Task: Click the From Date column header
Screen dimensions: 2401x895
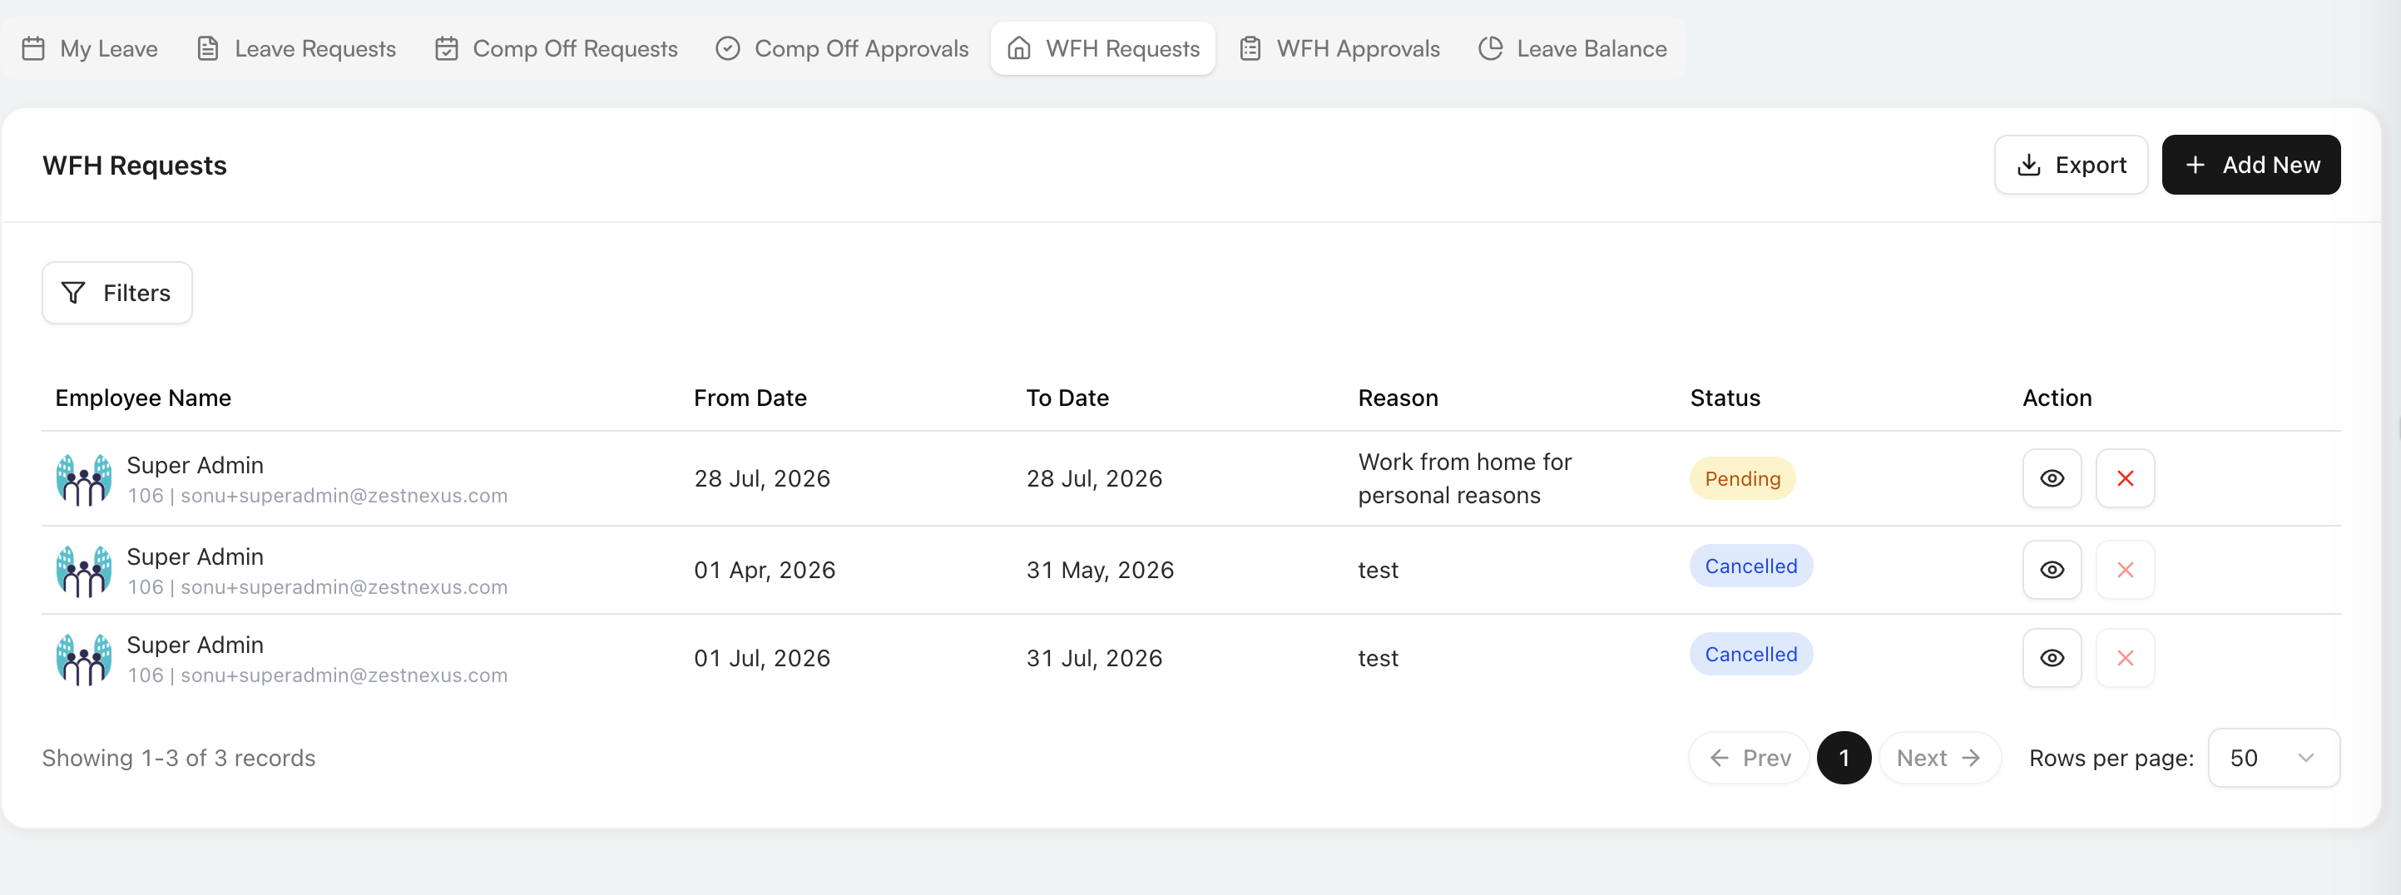Action: (x=750, y=398)
